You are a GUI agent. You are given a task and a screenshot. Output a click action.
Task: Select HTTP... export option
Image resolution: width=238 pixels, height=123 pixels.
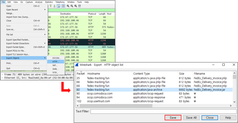[x=56, y=61]
